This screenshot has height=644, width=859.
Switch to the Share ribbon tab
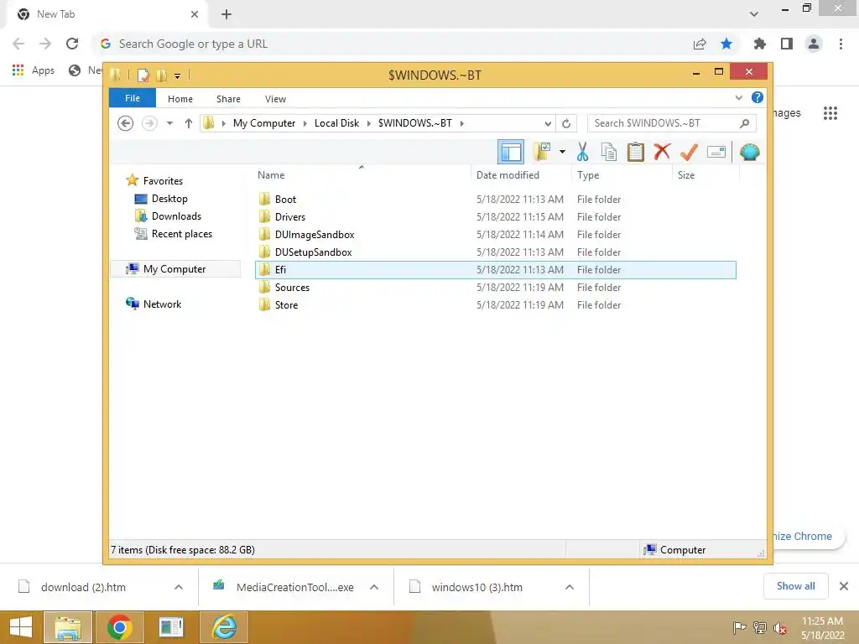[x=228, y=99]
